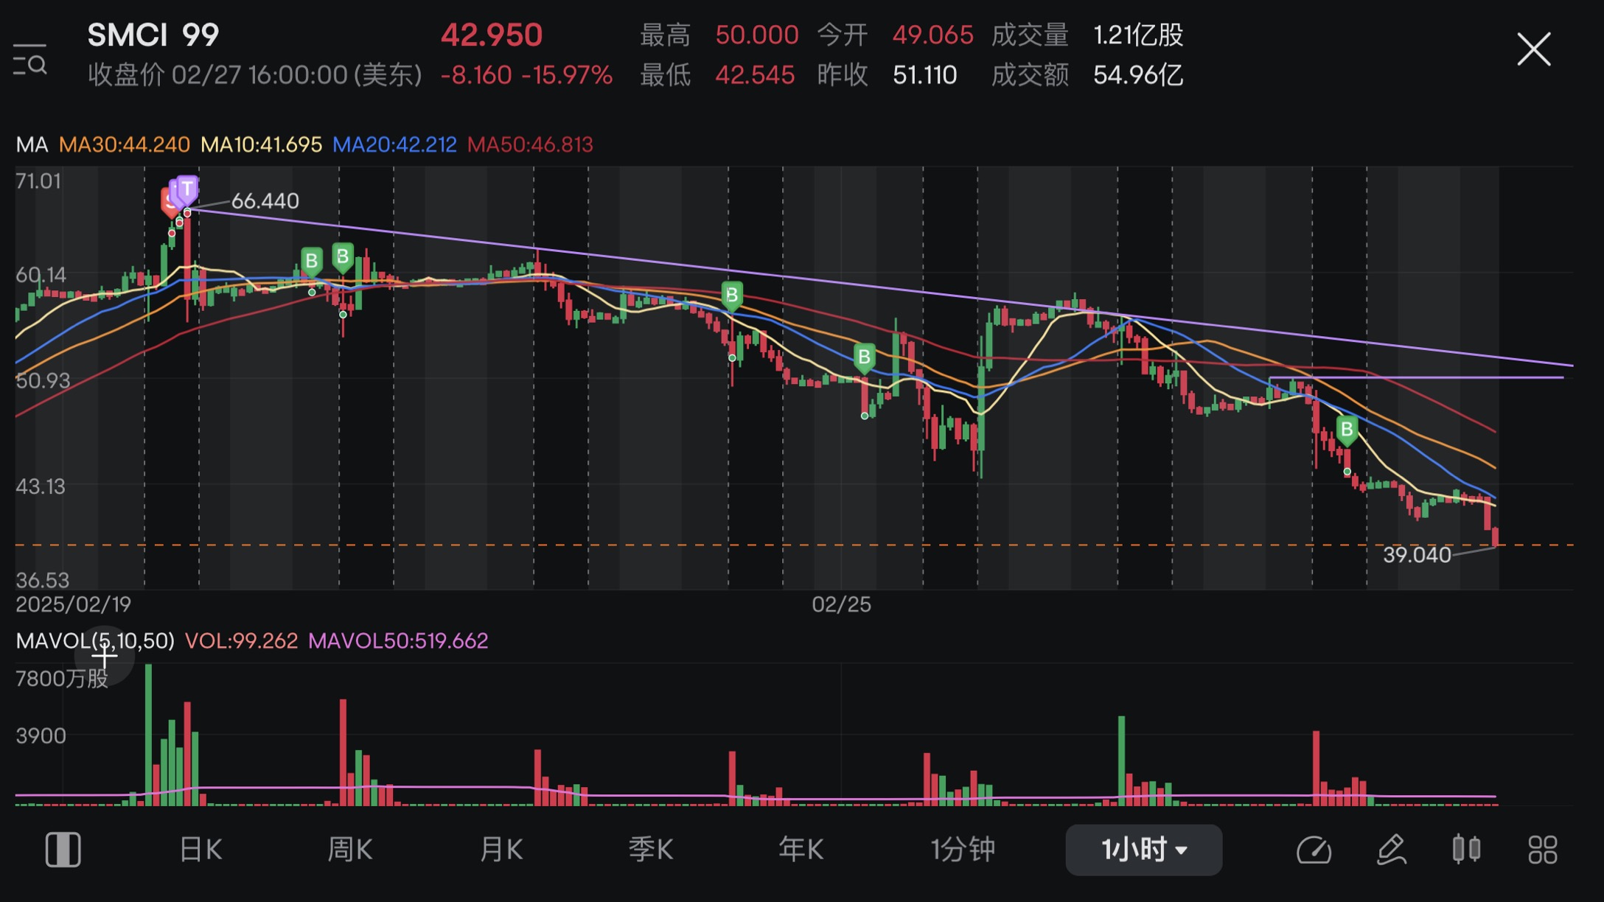
Task: Click the MA50:46.813 indicator label
Action: [x=530, y=144]
